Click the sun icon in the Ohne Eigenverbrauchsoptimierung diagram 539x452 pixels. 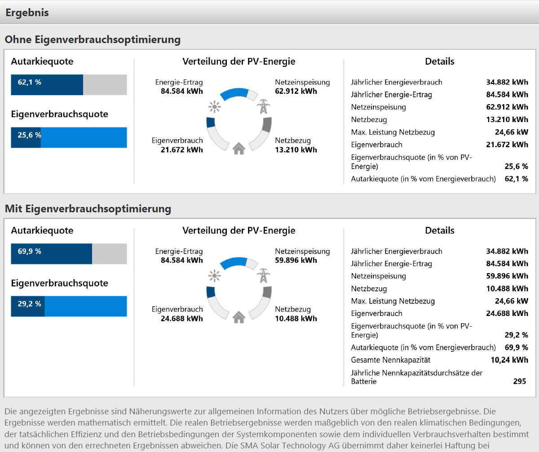click(x=215, y=107)
